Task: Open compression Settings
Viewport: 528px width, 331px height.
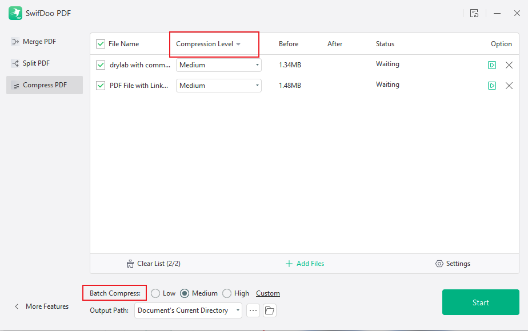Action: [x=453, y=263]
